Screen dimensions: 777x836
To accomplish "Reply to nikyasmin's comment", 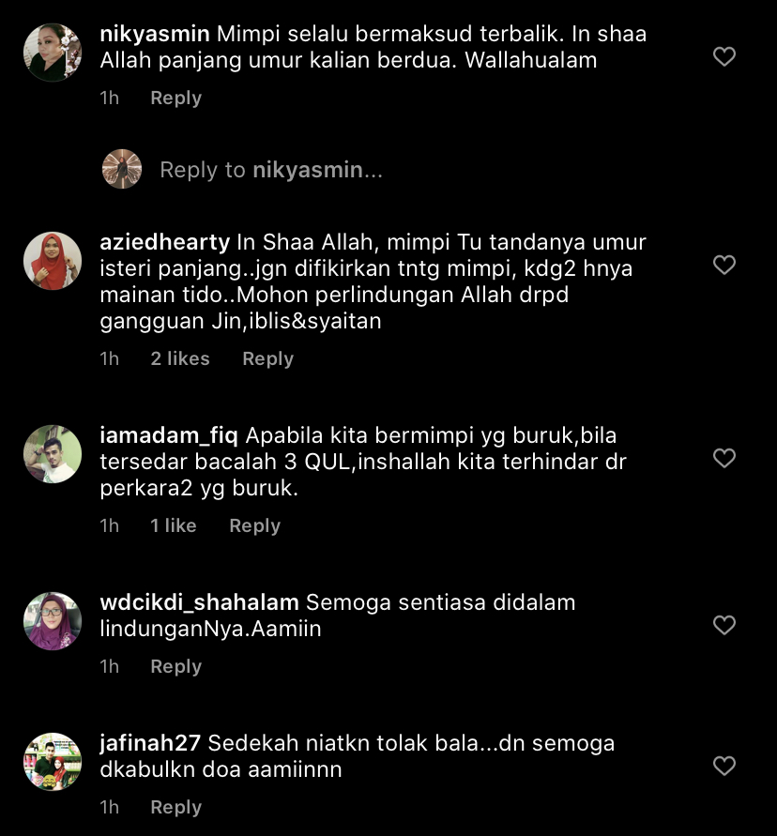I will click(x=176, y=99).
